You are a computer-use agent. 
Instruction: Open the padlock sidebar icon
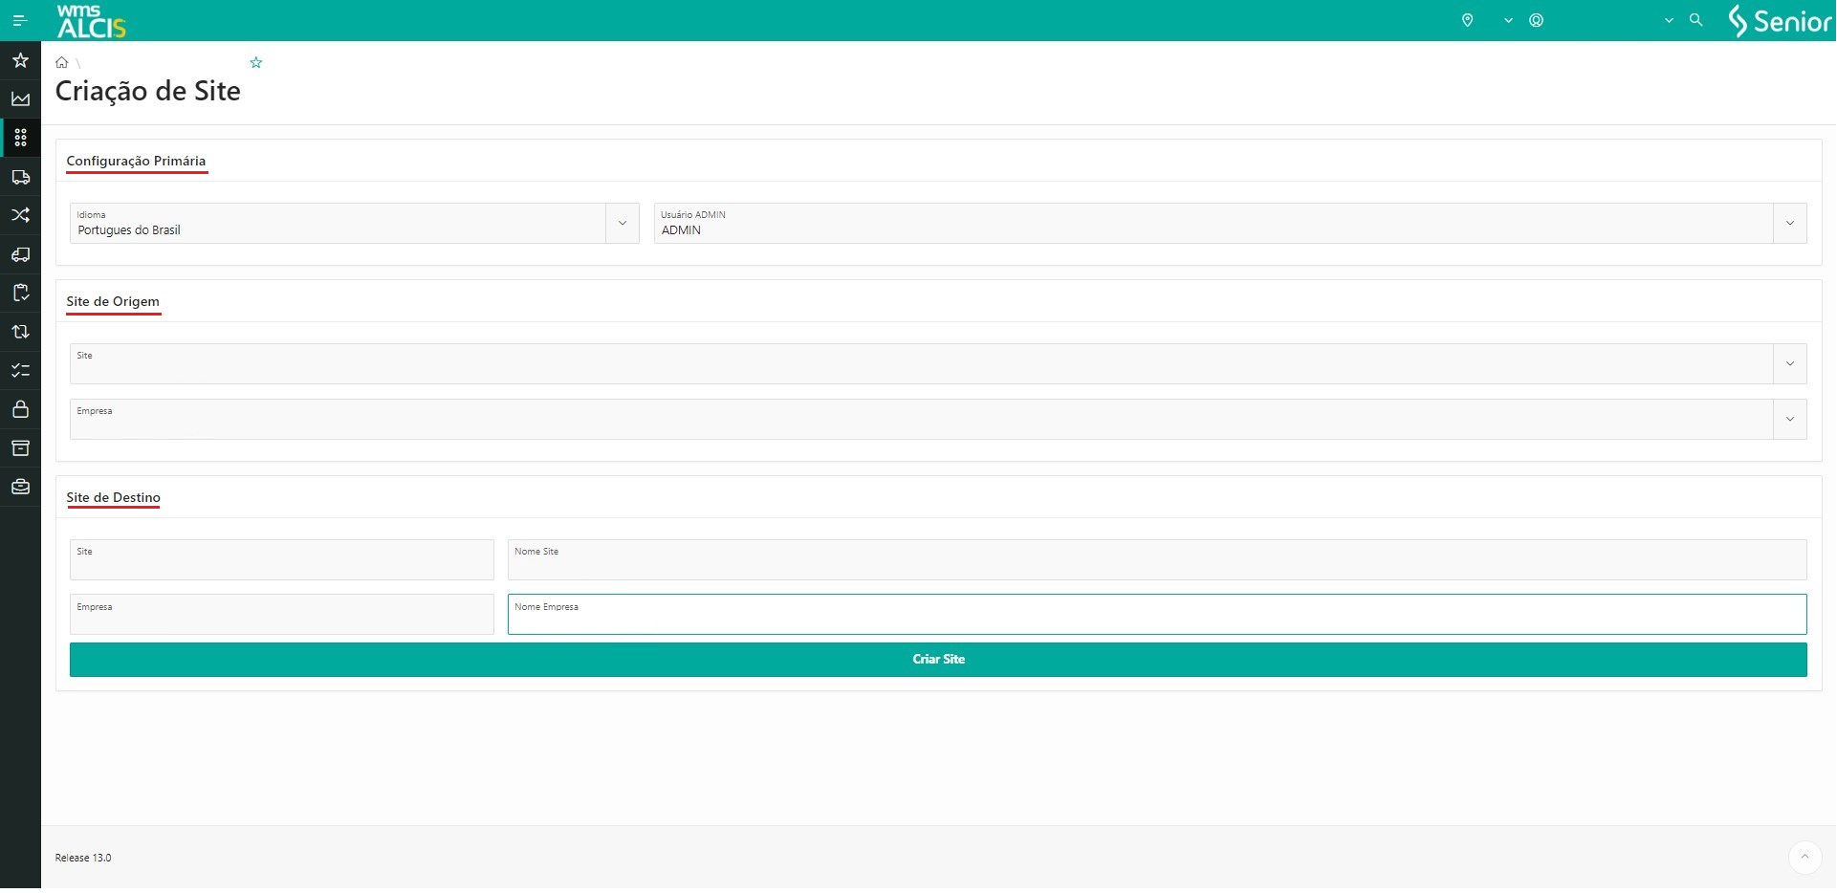(20, 409)
